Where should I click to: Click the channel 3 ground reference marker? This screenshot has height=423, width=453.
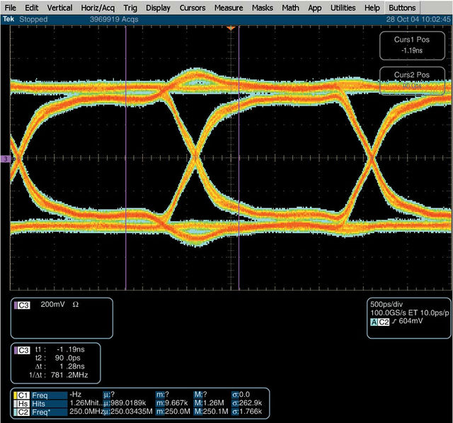6,159
